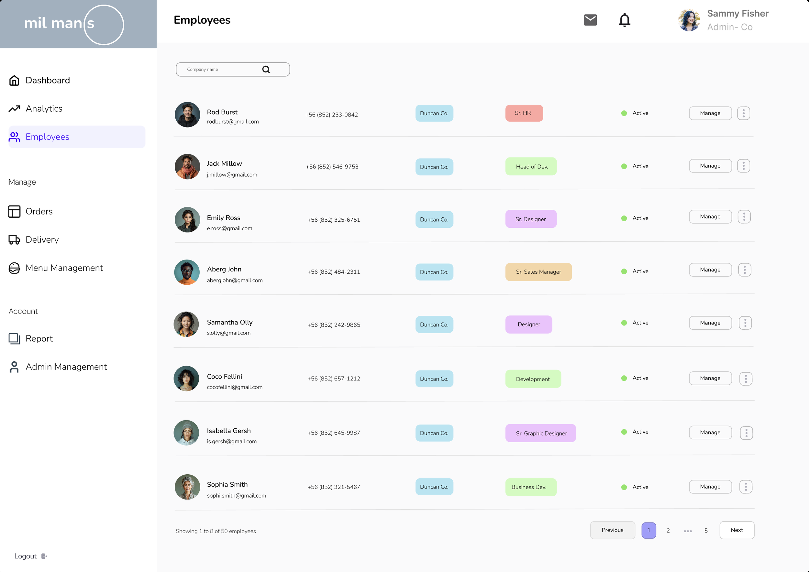The height and width of the screenshot is (572, 809).
Task: Click Manage button for Coco Fellini
Action: tap(710, 378)
